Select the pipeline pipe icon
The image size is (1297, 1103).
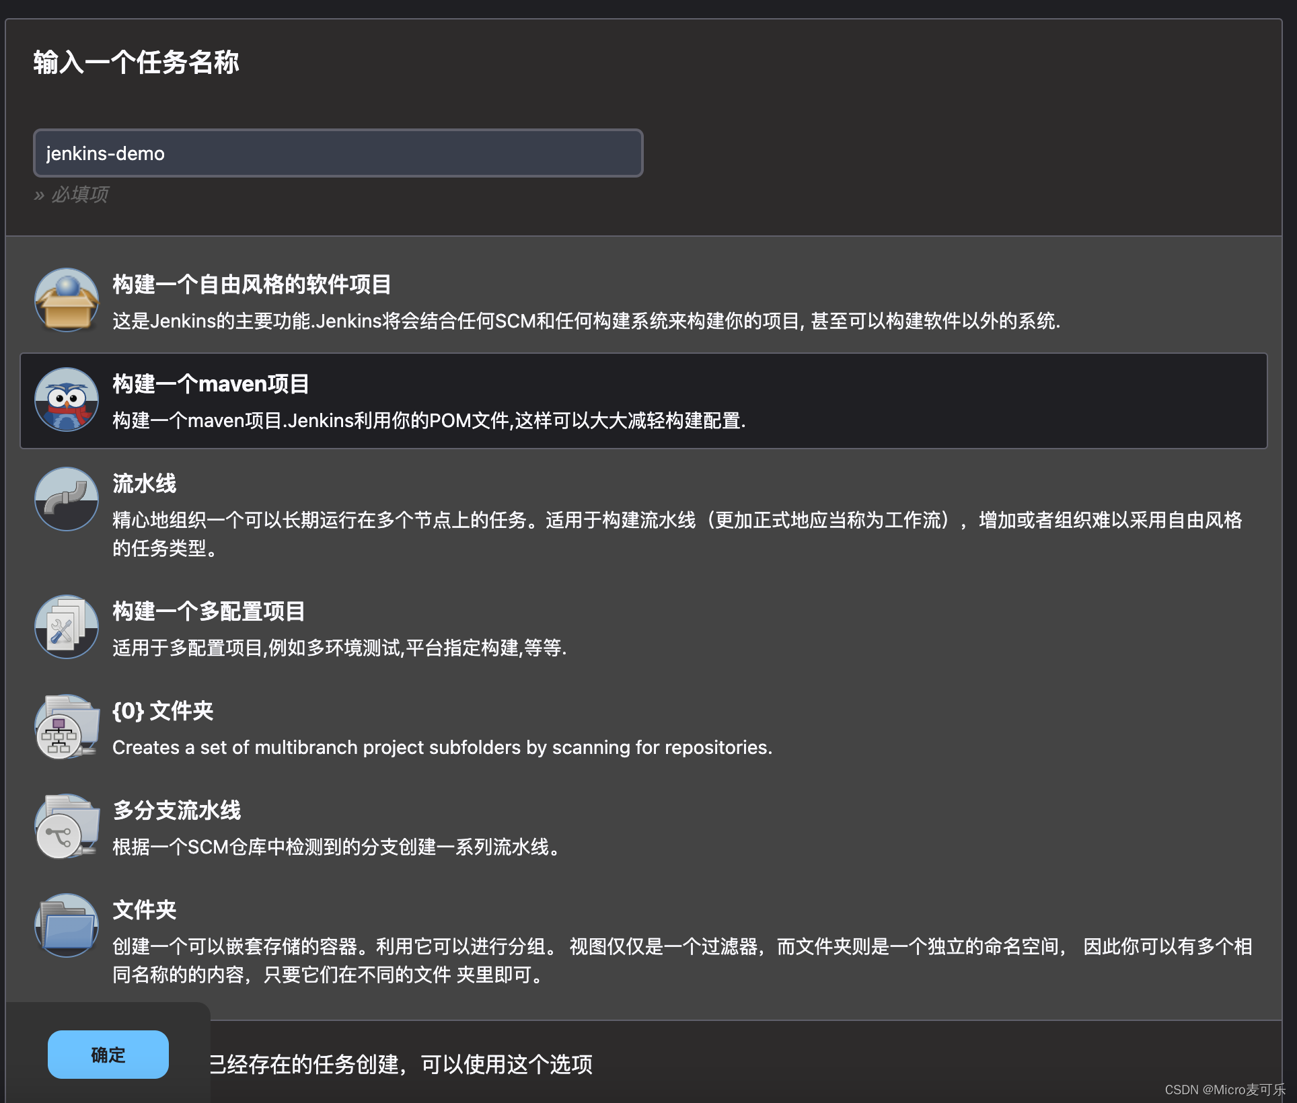point(66,499)
